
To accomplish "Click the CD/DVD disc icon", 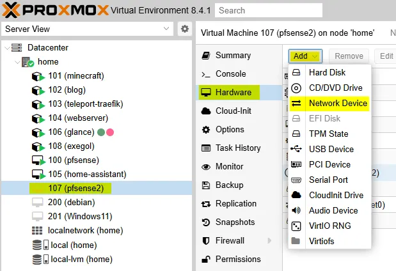I will [296, 88].
